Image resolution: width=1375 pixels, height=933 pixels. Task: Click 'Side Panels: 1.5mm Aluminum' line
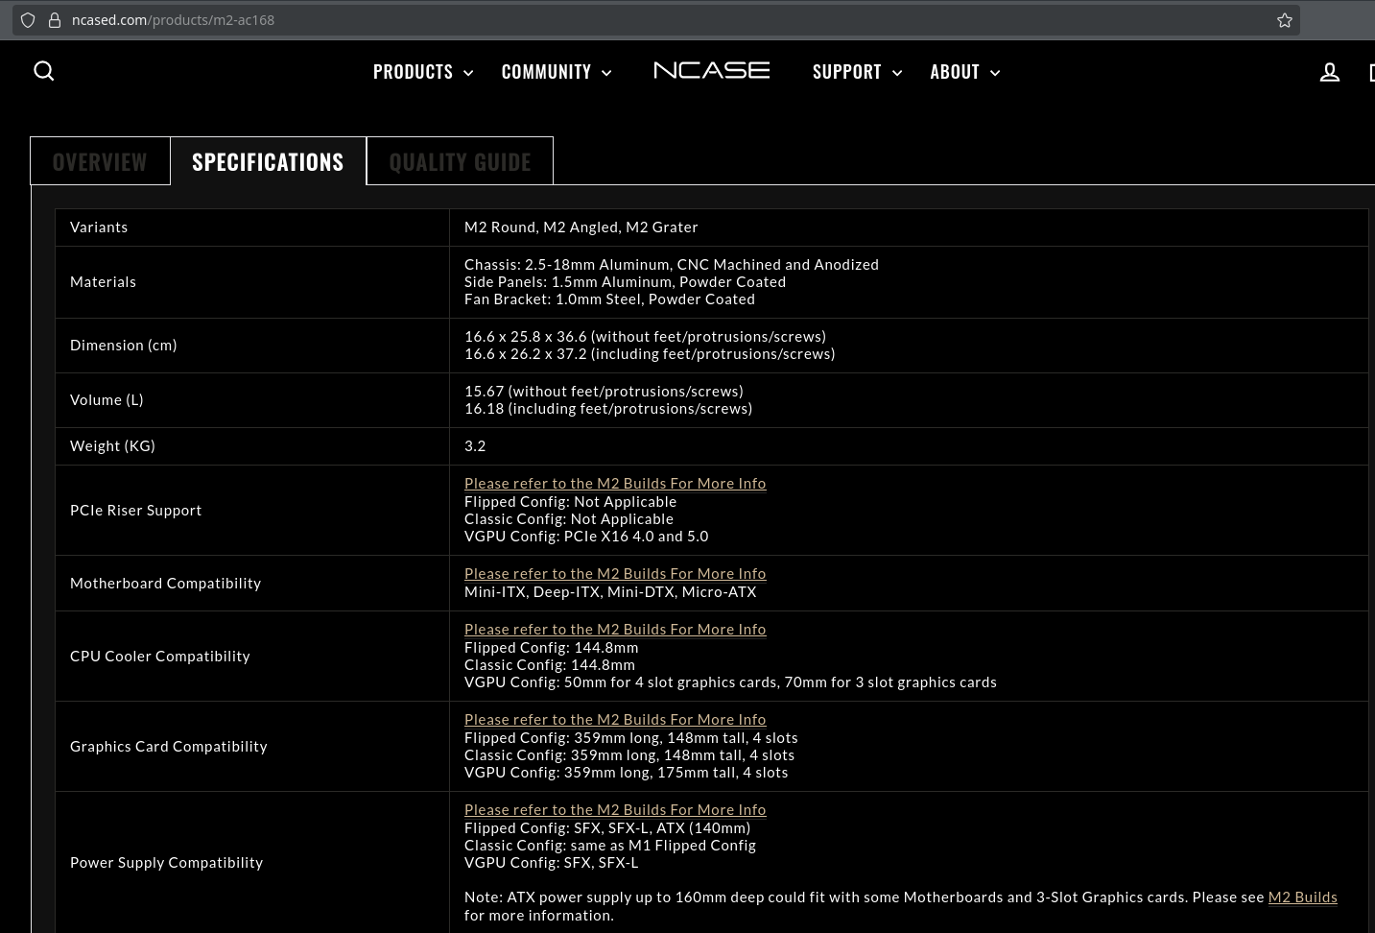(x=625, y=282)
